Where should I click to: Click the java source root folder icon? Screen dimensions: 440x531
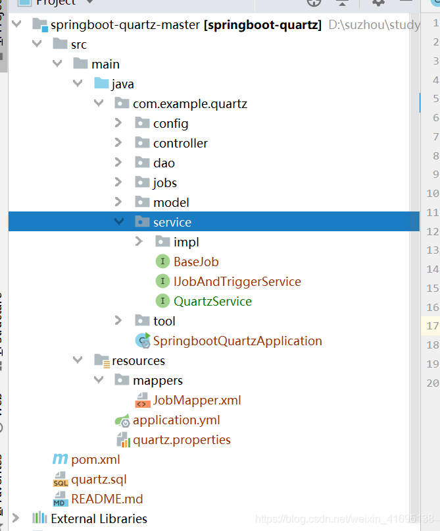101,82
